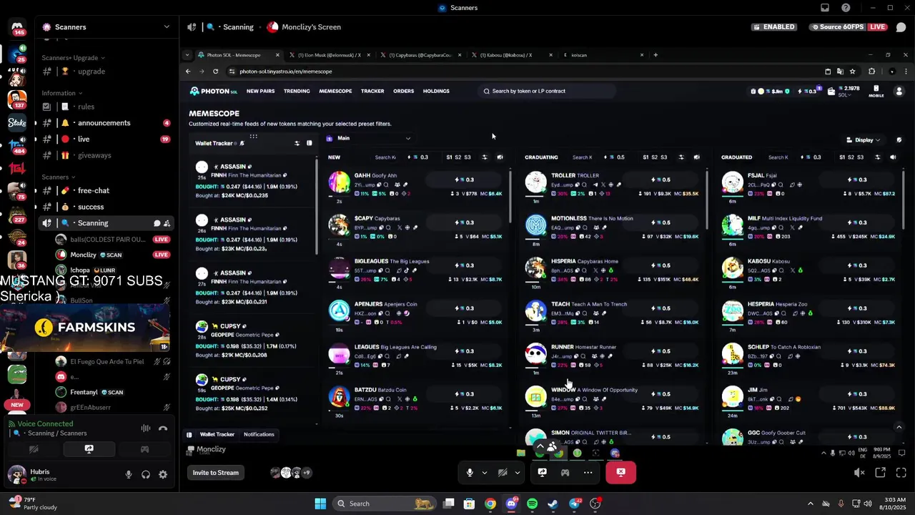Click Discord Inbox icon in title bar
The width and height of the screenshot is (915, 515).
tap(825, 8)
